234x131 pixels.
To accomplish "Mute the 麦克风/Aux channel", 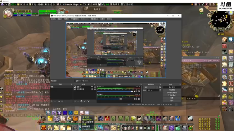I will pyautogui.click(x=135, y=91).
